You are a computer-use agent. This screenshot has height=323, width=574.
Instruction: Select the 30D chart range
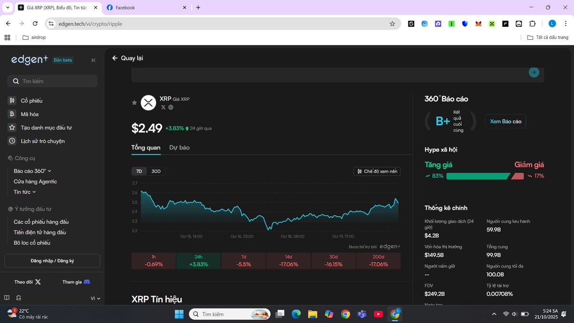coord(156,171)
